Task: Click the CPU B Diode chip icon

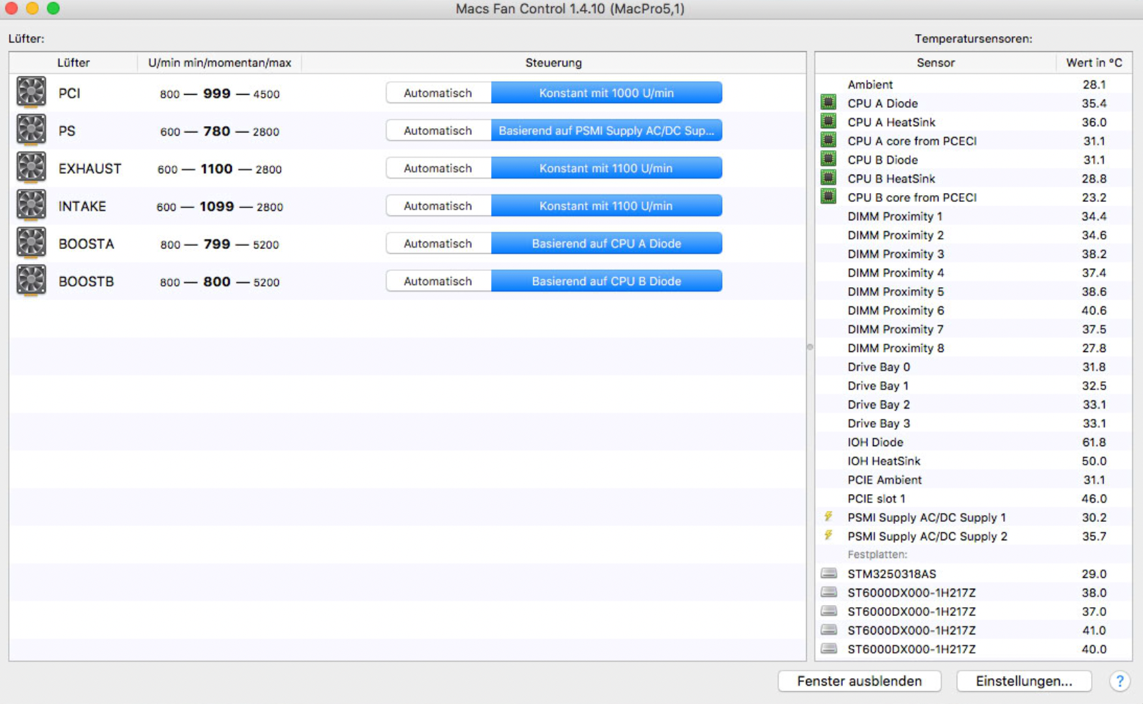Action: (x=829, y=159)
